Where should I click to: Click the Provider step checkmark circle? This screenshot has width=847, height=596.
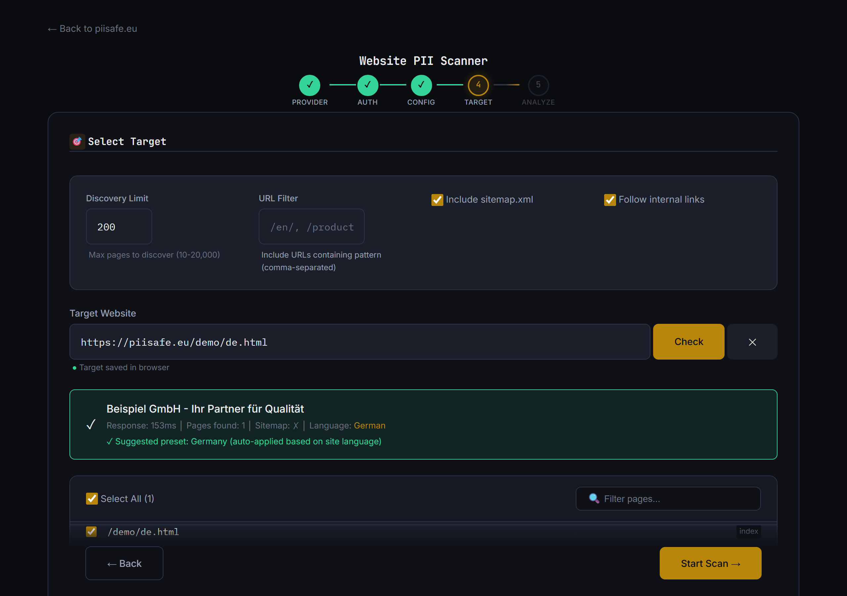click(x=309, y=85)
